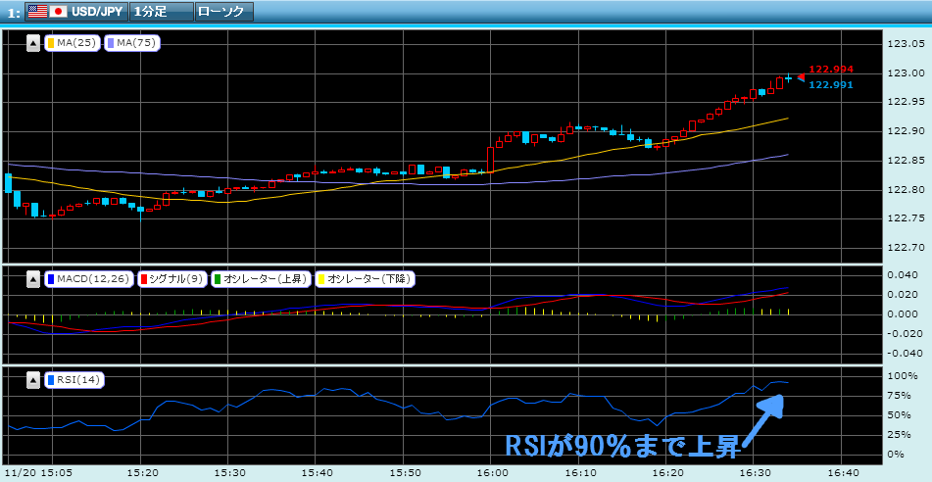Click the blue RSI(14) color swatch

[x=51, y=380]
